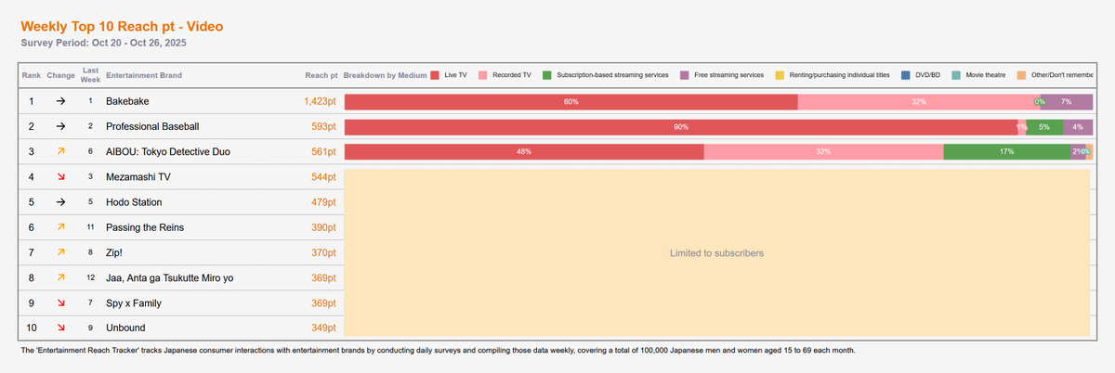Click the up arrow in the Zip! row
This screenshot has height=373, width=1115.
60,252
